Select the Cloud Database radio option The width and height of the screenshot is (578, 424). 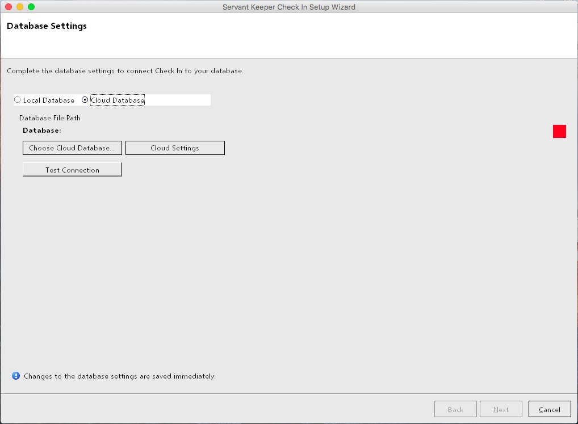pos(85,100)
